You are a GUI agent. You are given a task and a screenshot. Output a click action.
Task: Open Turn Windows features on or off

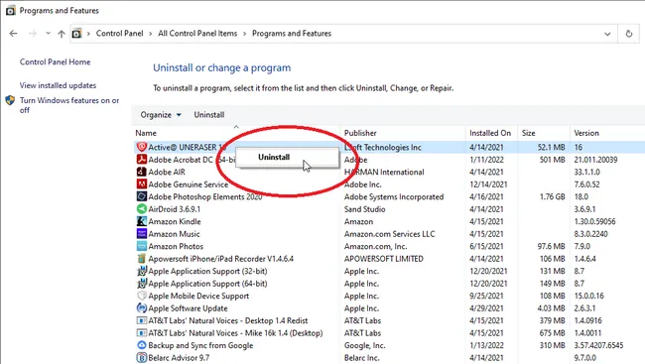coord(69,105)
